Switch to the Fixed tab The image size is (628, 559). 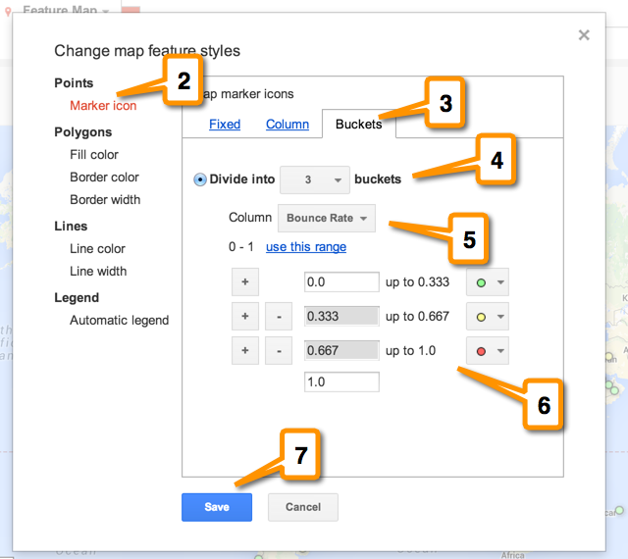[x=225, y=125]
